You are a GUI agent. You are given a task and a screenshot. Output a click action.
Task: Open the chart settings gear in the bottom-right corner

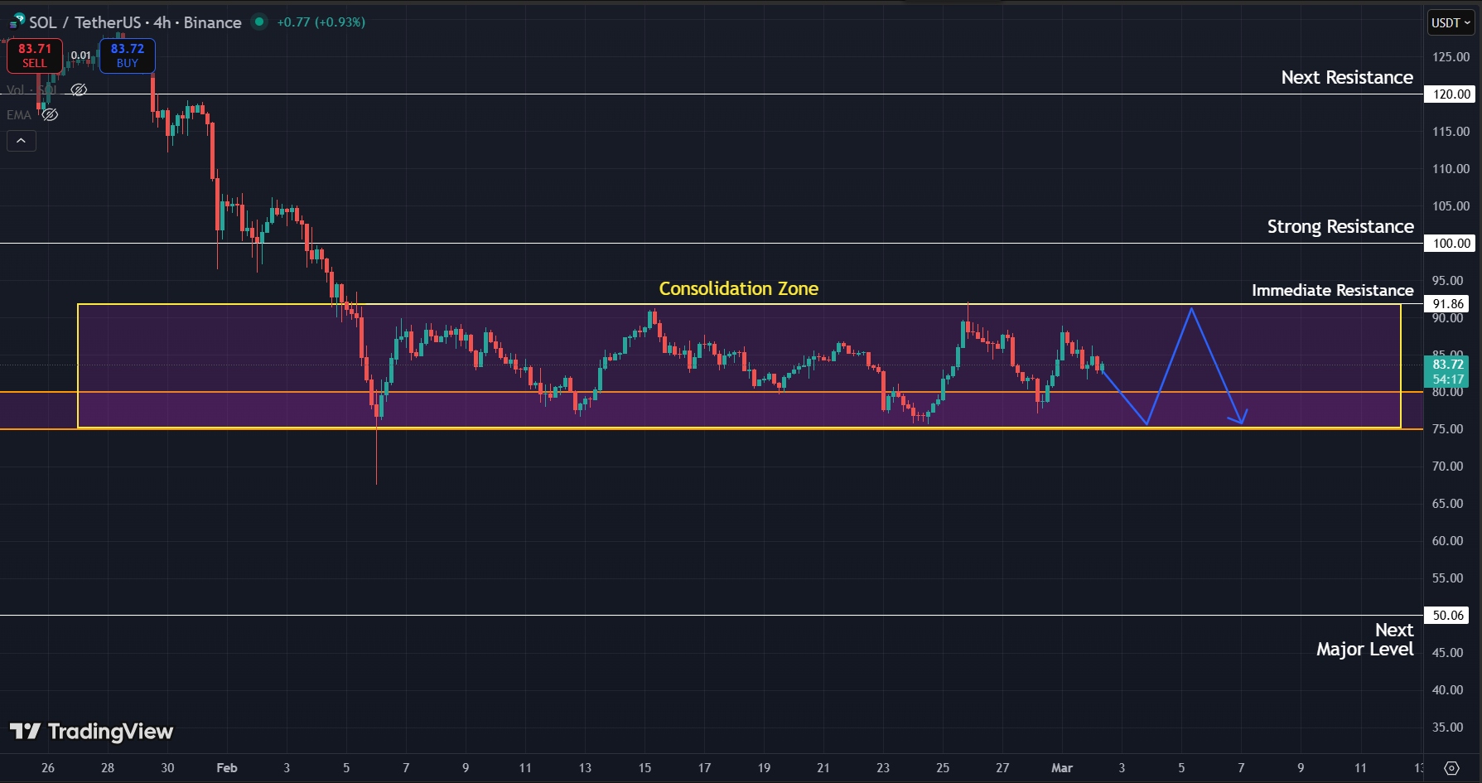(x=1451, y=767)
